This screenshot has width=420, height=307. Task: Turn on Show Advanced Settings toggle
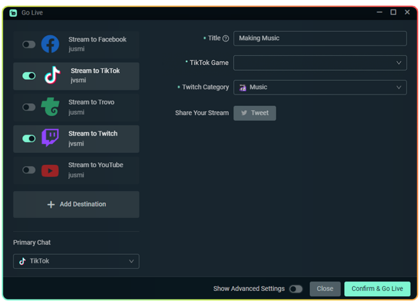[296, 289]
